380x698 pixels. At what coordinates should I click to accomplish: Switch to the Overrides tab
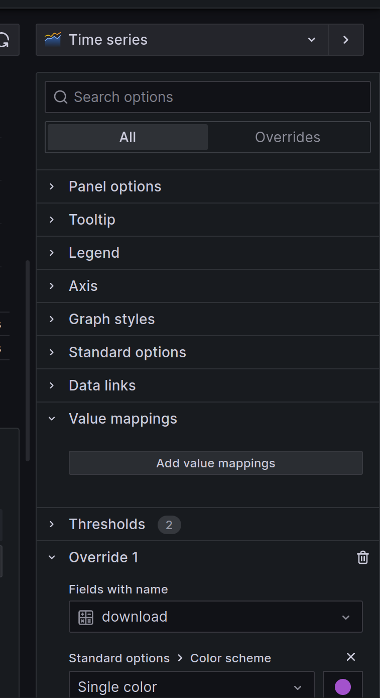288,137
